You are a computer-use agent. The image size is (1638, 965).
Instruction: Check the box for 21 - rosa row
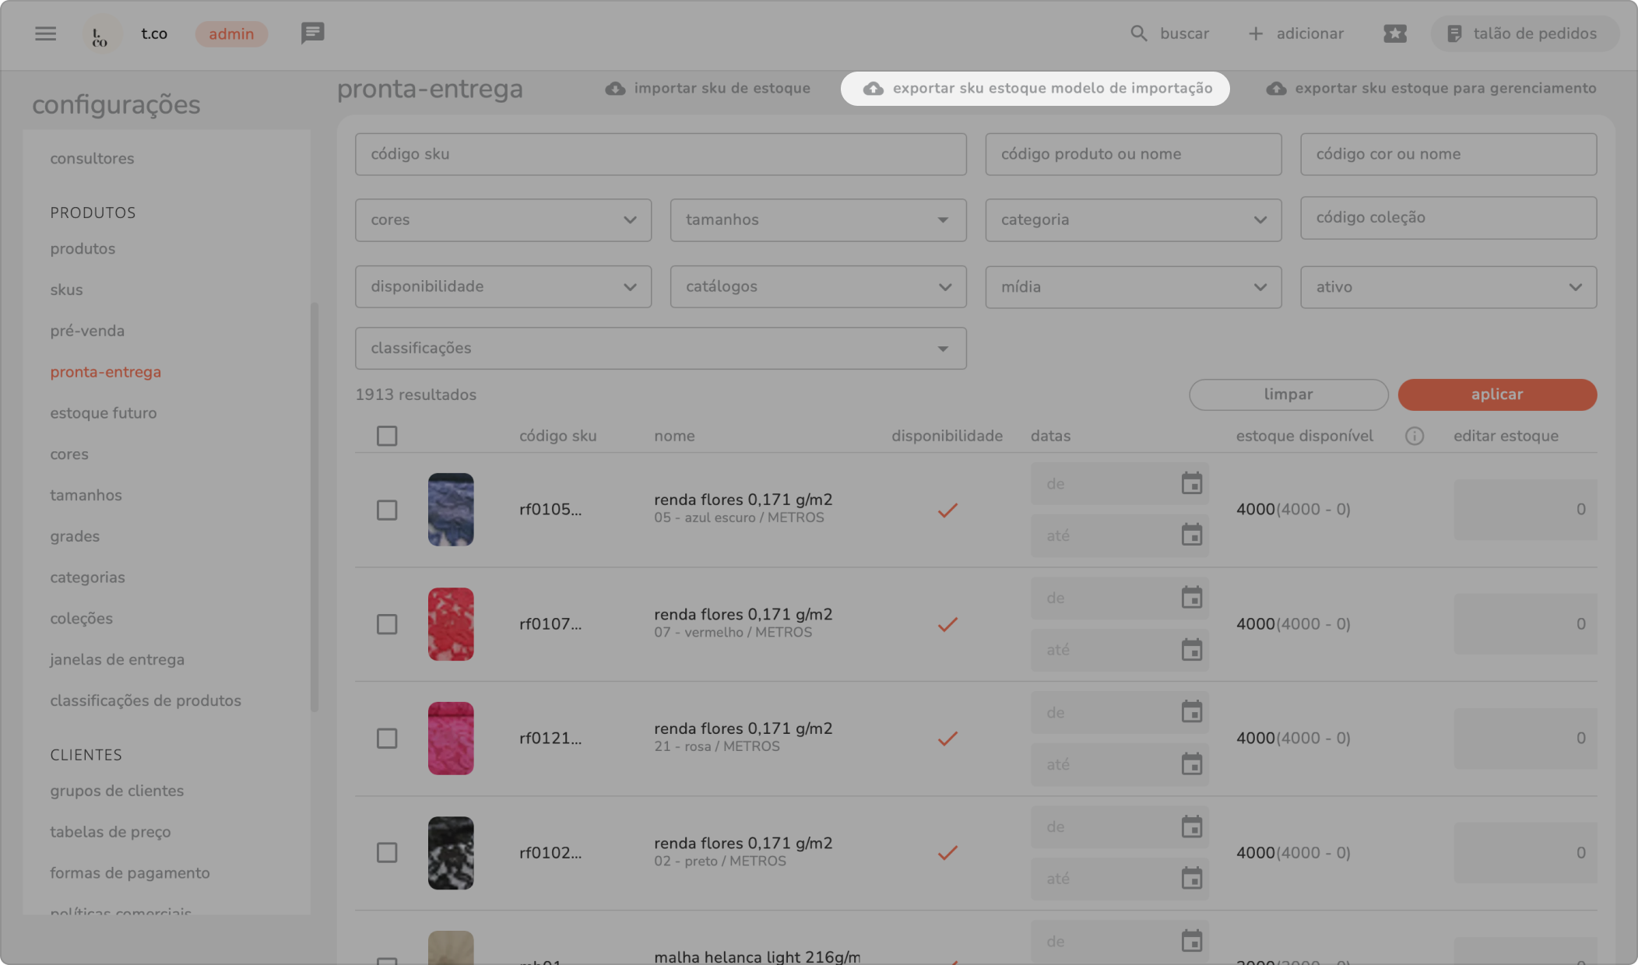tap(387, 739)
